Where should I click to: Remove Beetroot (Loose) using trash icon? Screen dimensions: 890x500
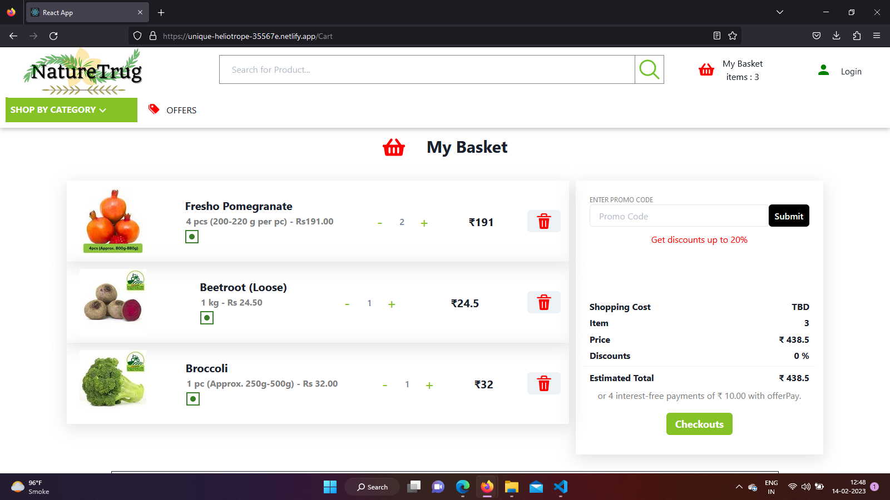544,302
